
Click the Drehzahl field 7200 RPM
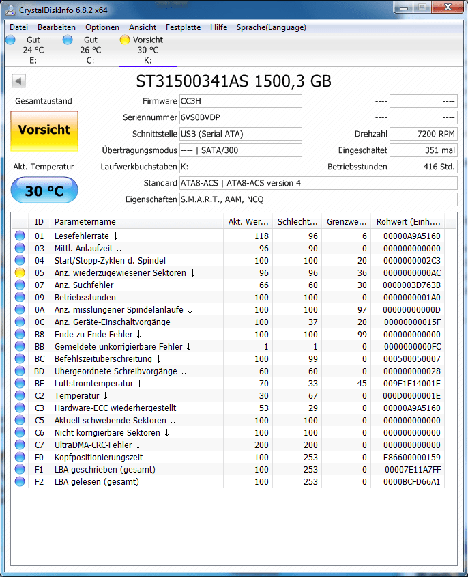click(424, 134)
